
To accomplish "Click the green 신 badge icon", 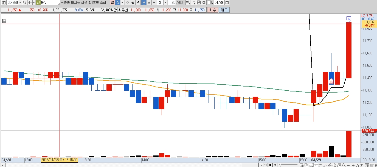I will [x=38, y=2].
